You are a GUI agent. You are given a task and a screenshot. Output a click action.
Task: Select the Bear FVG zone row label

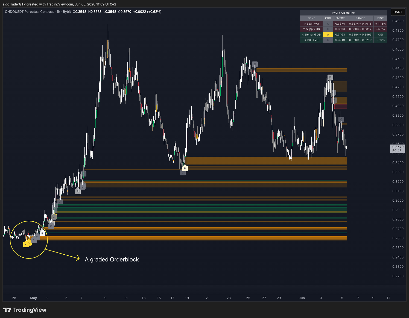[x=311, y=24]
